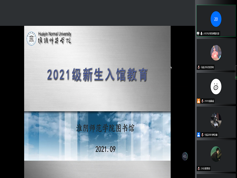Click the screen-share icon on the top participant tile

tap(198, 34)
